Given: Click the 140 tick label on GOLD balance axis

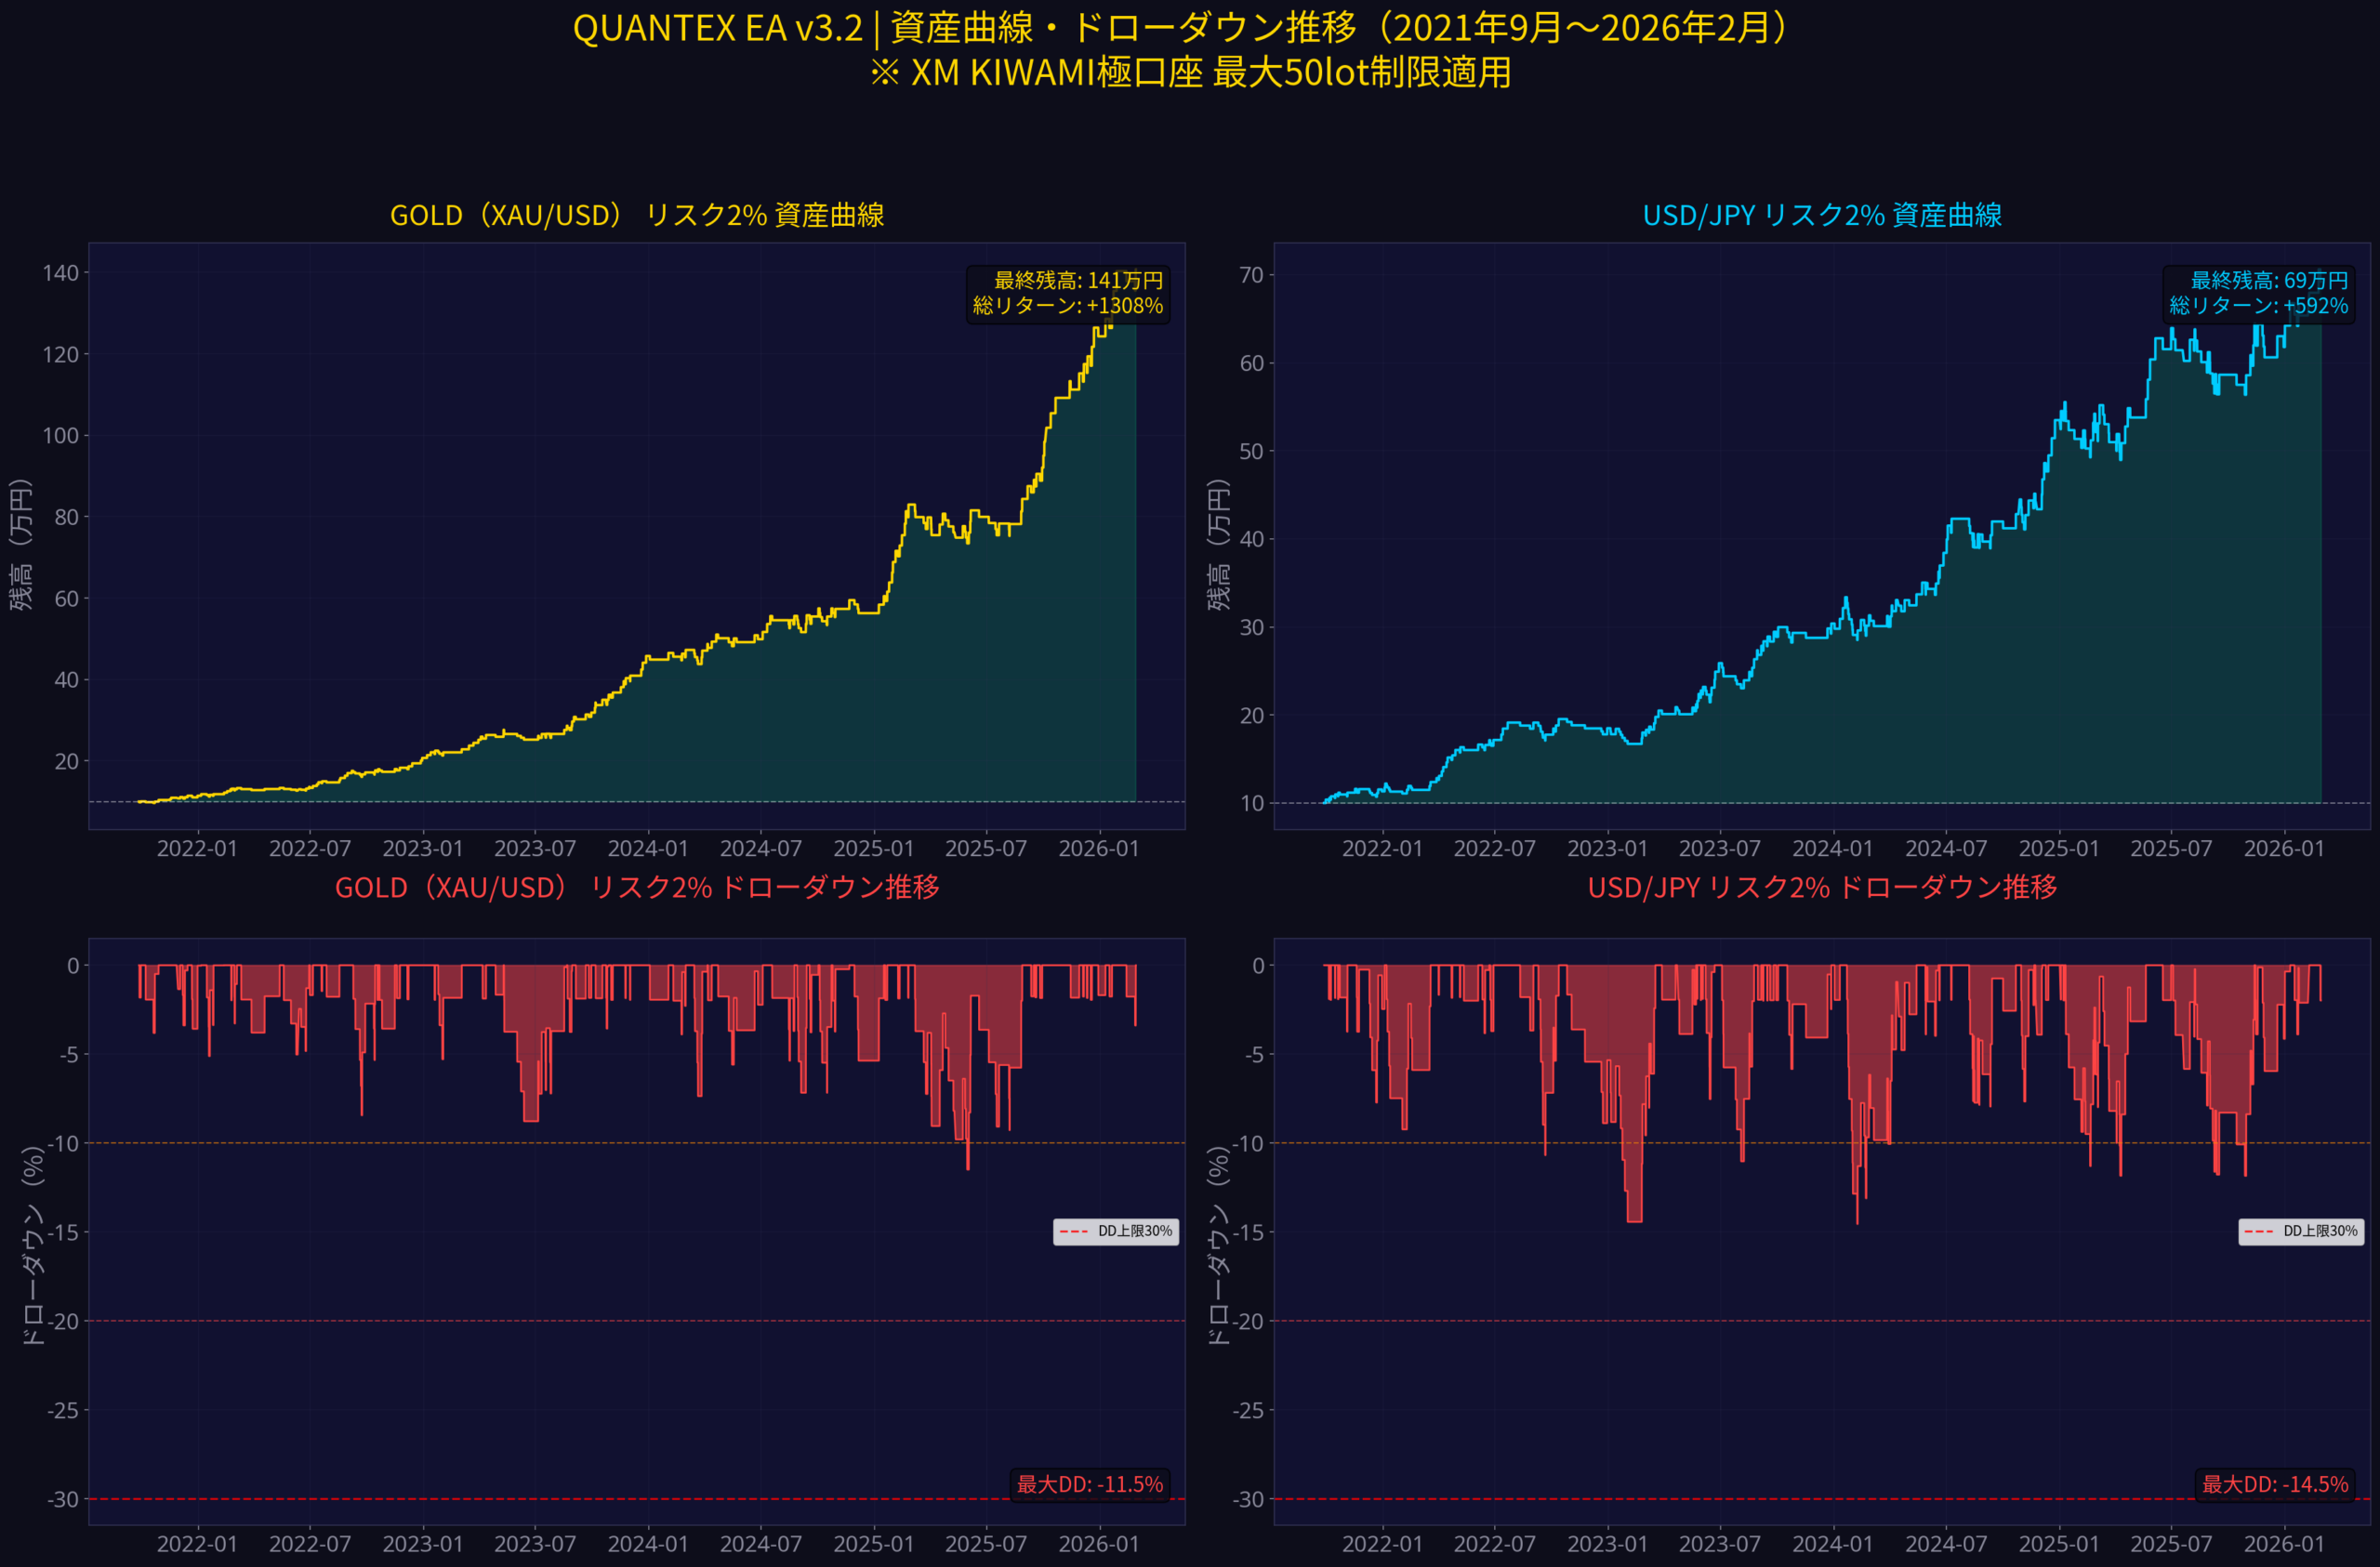Looking at the screenshot, I should pos(60,273).
